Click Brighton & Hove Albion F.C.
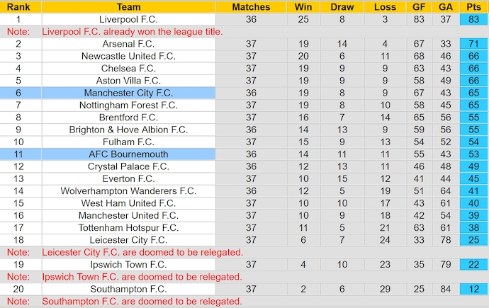This screenshot has width=489, height=308. point(128,130)
